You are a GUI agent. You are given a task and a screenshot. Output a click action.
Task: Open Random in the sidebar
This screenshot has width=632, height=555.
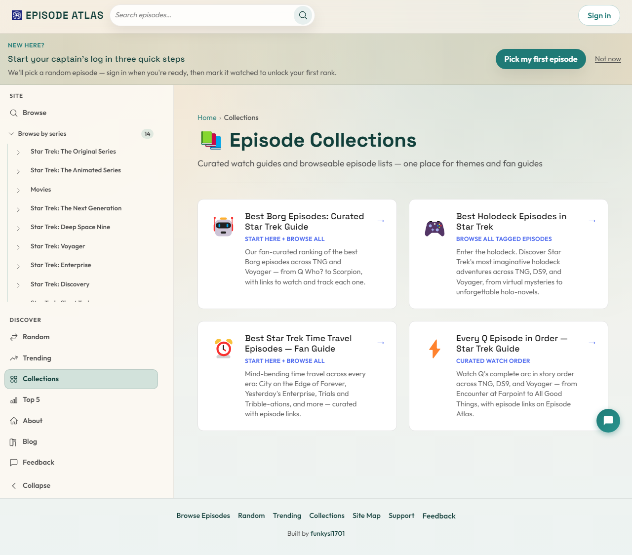pyautogui.click(x=81, y=337)
